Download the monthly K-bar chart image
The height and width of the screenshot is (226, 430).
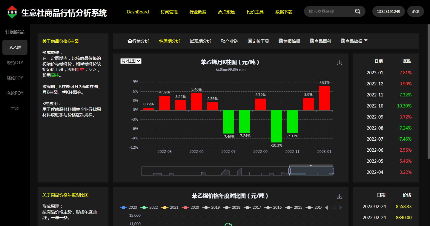[x=339, y=63]
